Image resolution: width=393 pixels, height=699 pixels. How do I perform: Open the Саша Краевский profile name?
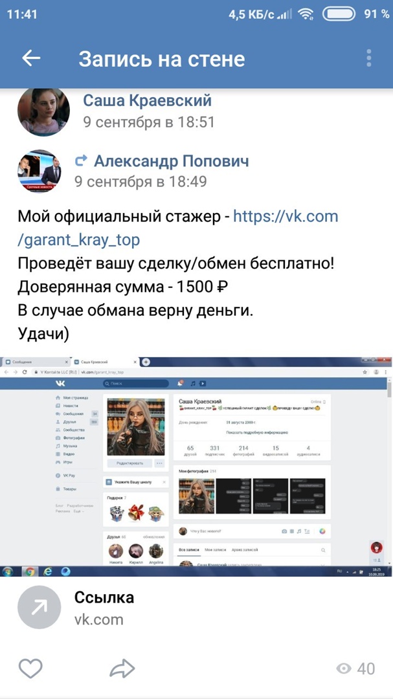147,101
